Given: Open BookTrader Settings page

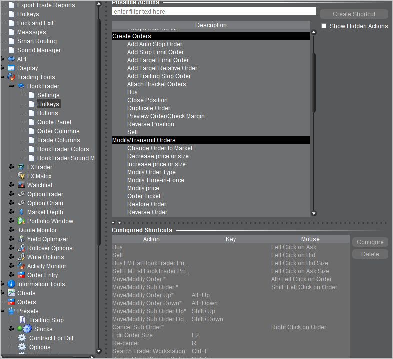Looking at the screenshot, I should (48, 95).
